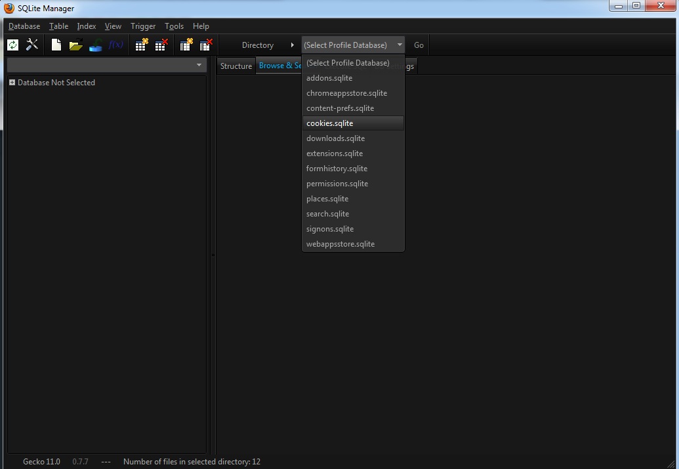Open the empty dropdown above the database tree
The image size is (679, 469).
pyautogui.click(x=106, y=65)
